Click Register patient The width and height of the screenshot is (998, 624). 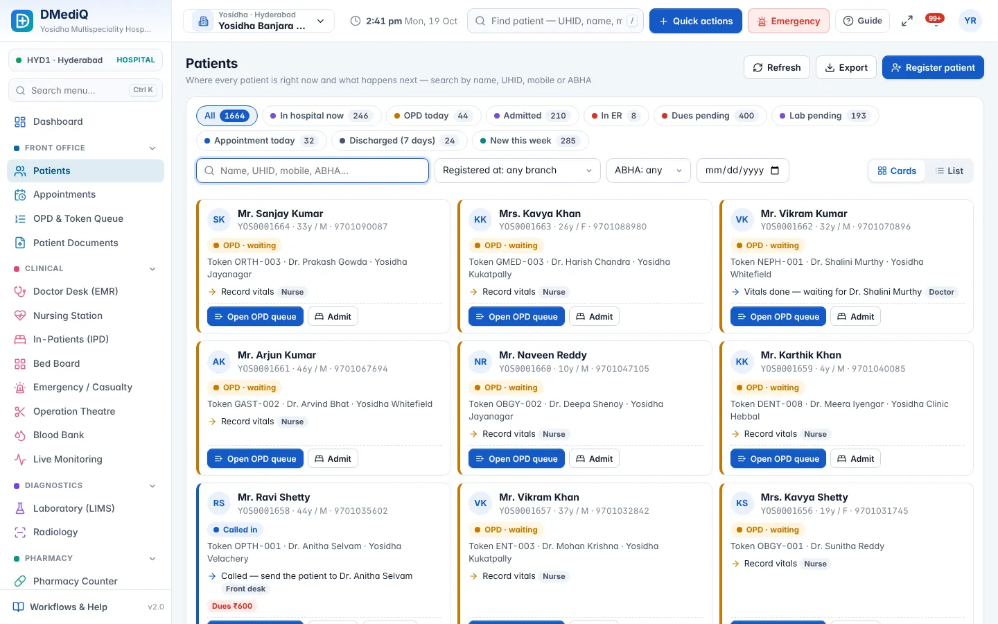[x=933, y=67]
